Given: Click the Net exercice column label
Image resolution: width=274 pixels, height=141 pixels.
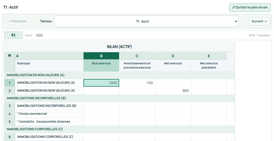Looking at the screenshot, I should [173, 63].
